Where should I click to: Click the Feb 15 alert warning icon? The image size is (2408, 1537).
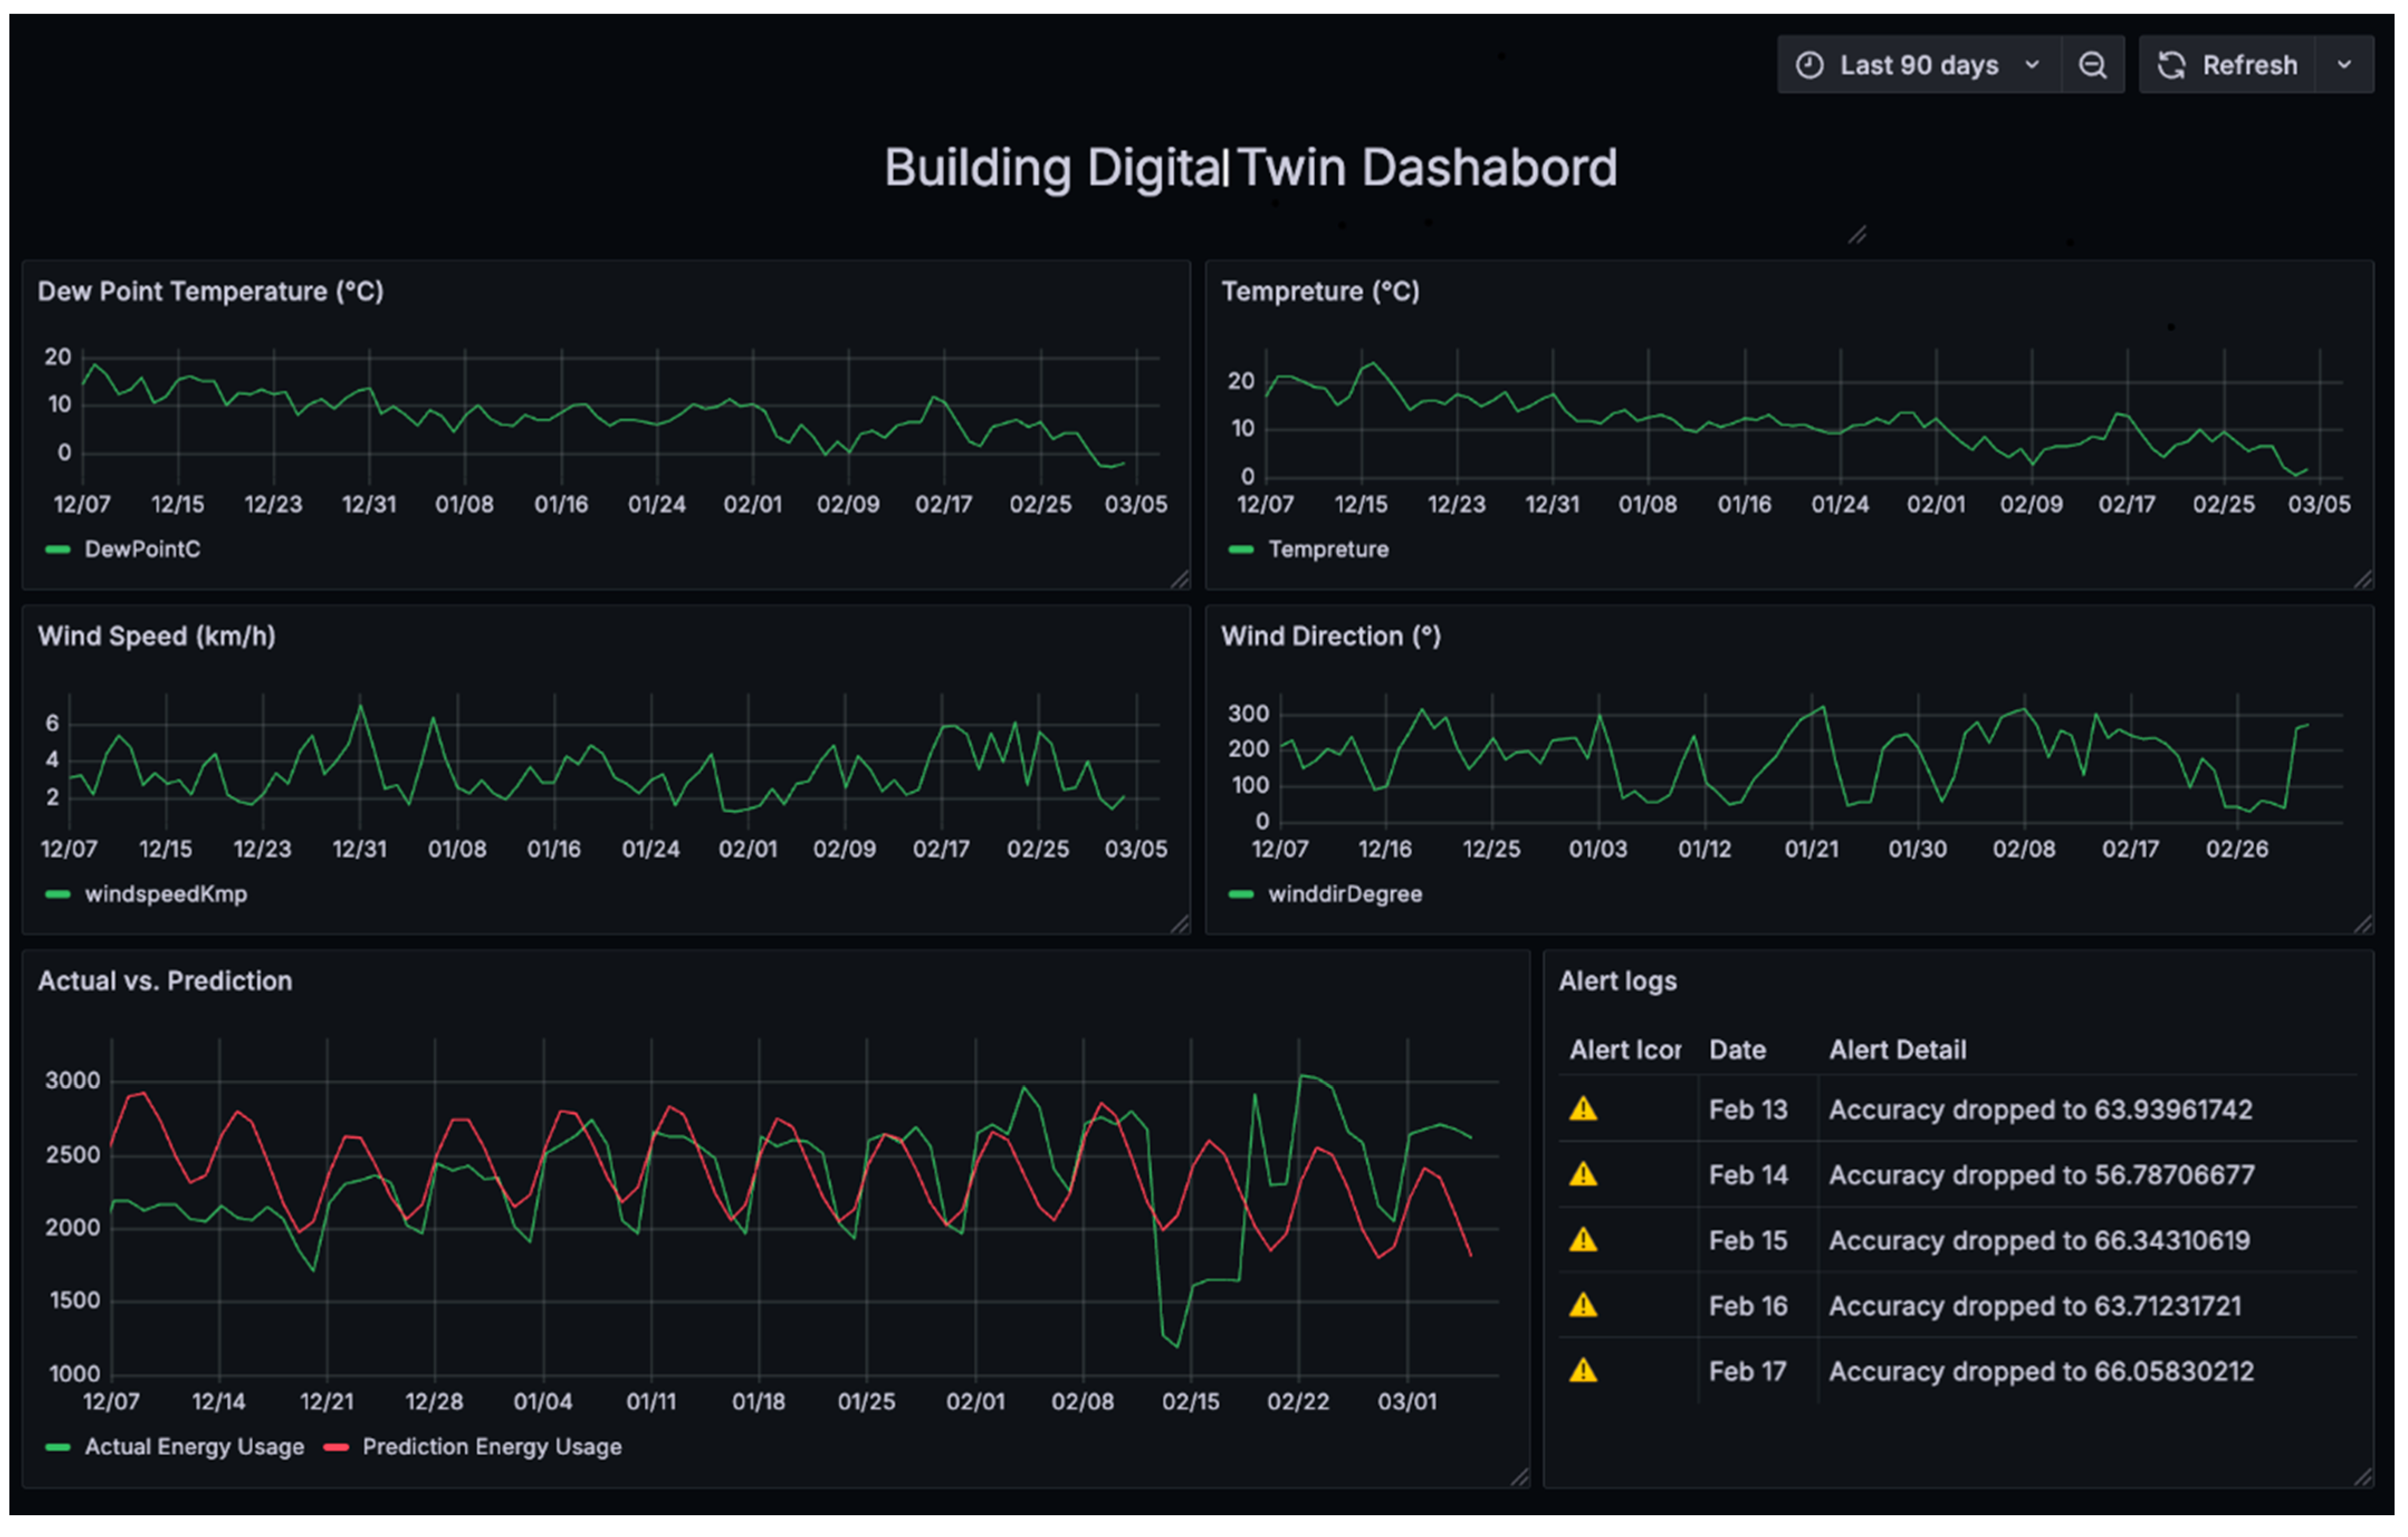coord(1583,1240)
